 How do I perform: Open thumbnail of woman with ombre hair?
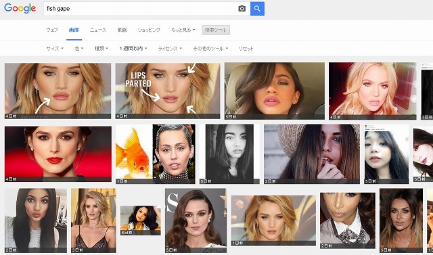click(401, 221)
